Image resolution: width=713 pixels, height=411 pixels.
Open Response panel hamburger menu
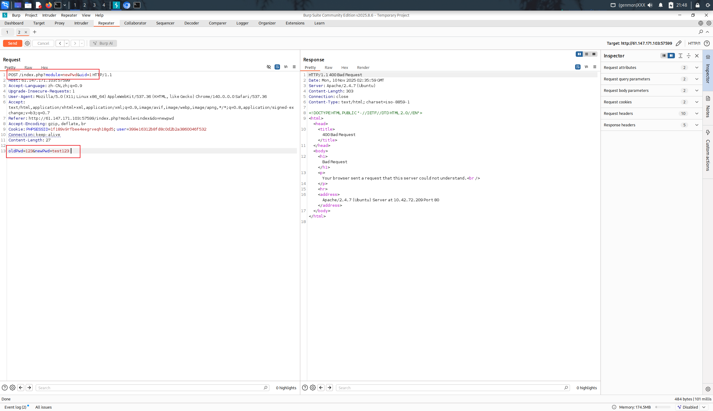coord(594,67)
